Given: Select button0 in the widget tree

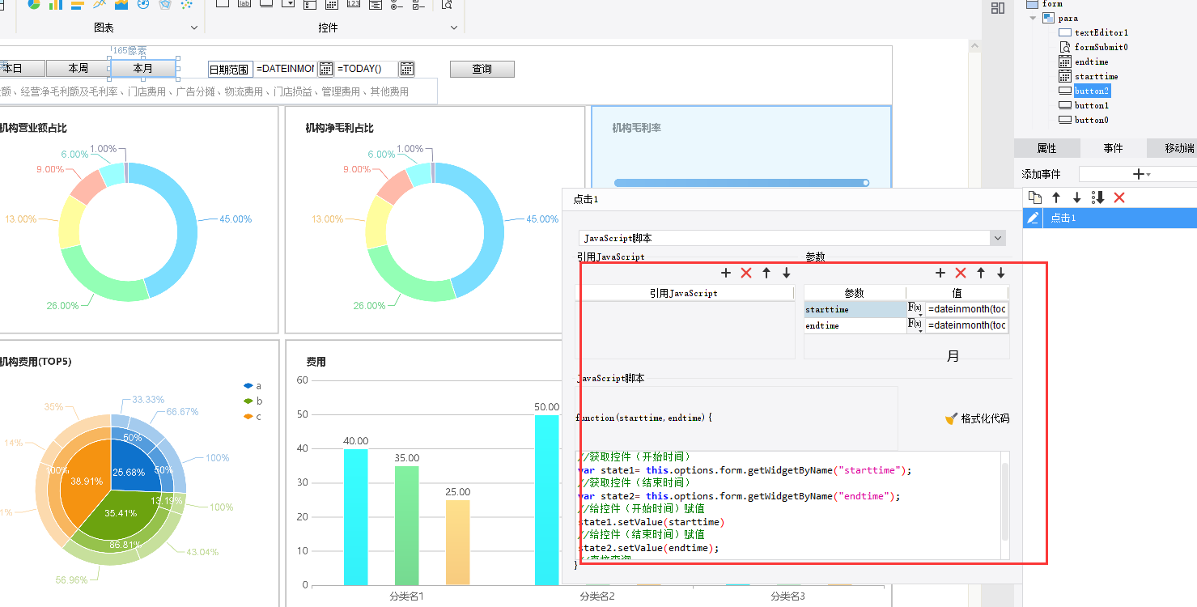Looking at the screenshot, I should click(x=1092, y=120).
